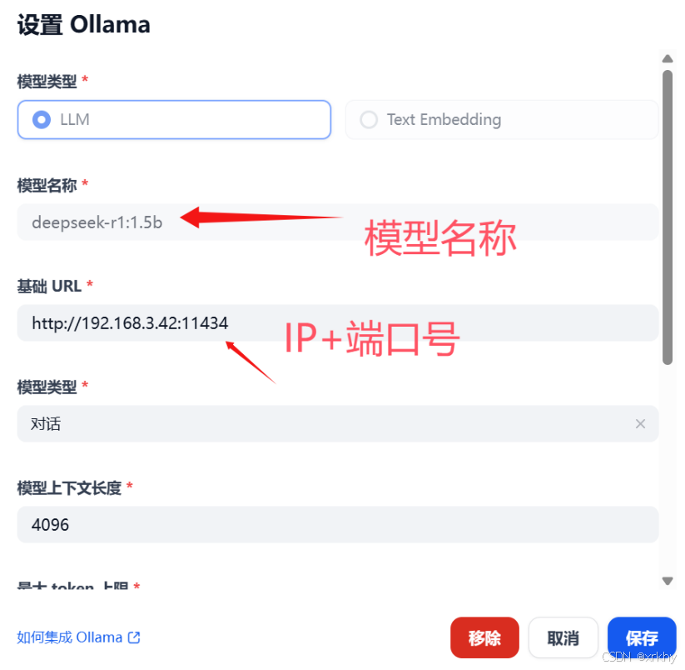685x670 pixels.
Task: Click the vertical scrollbar thumb
Action: pyautogui.click(x=667, y=217)
